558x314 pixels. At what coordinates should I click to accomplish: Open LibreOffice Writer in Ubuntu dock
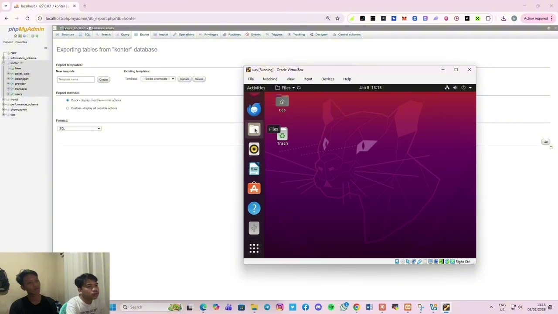pyautogui.click(x=254, y=169)
